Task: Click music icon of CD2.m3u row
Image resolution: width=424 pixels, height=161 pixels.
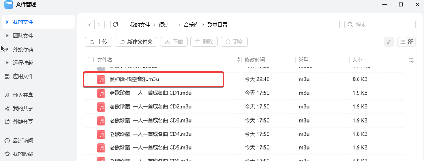Action: (x=101, y=107)
